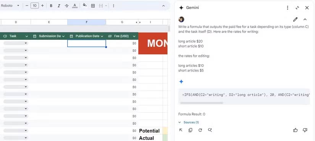Collapse the toolbar with the up chevron
The image size is (315, 141).
(x=163, y=6)
